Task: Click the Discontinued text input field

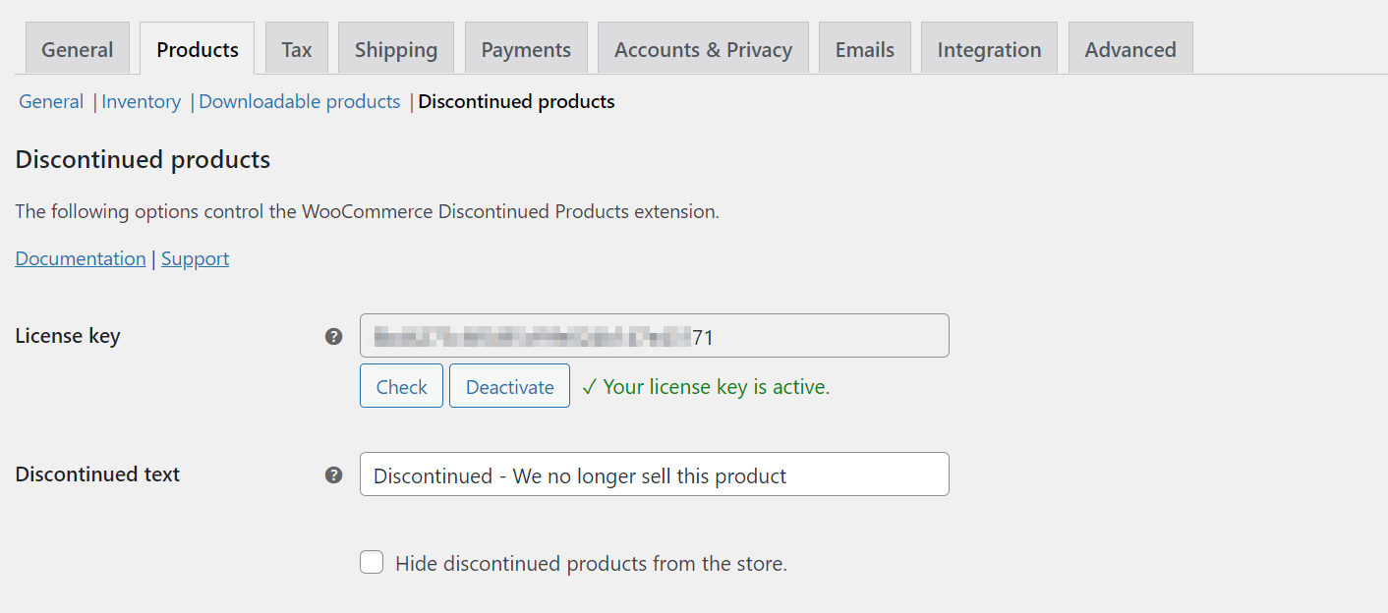Action: 654,474
